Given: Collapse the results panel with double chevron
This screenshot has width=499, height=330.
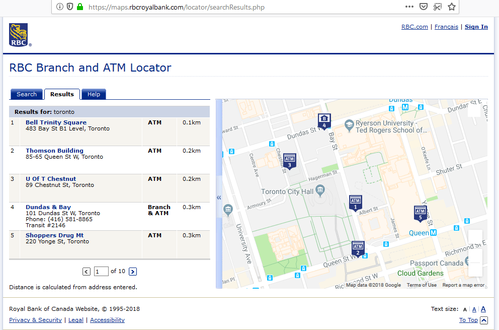Looking at the screenshot, I should coord(219,197).
